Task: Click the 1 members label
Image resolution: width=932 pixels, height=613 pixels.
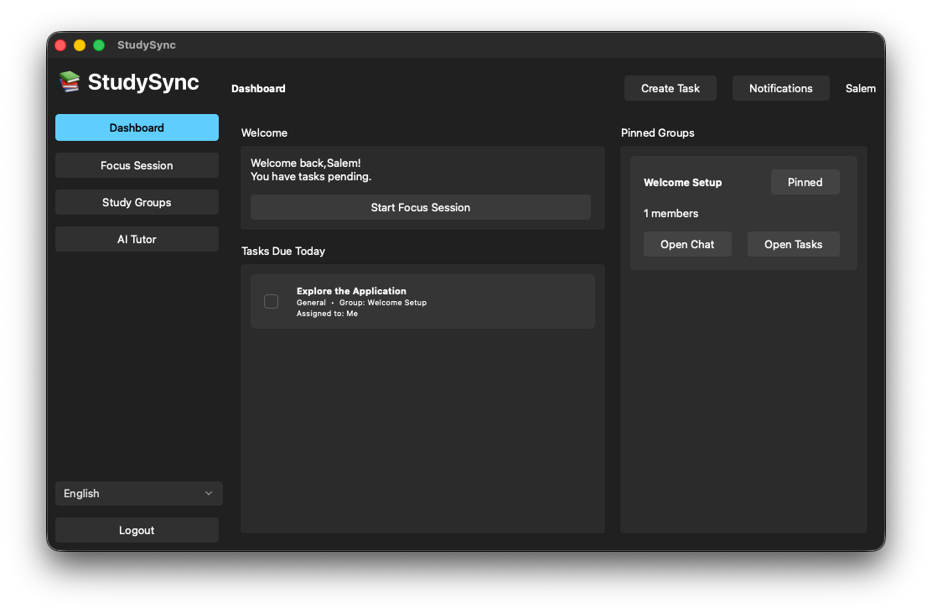Action: click(671, 213)
